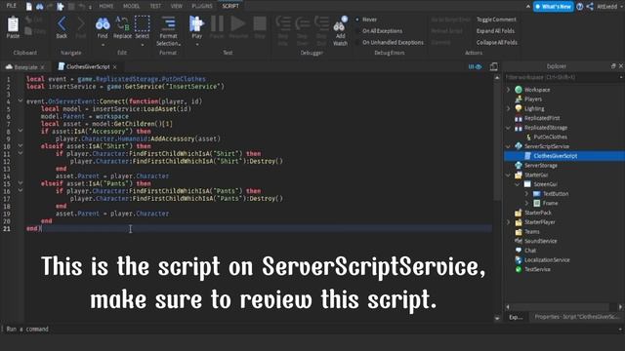Select the Lighting bulb icon in Explorer
Image resolution: width=625 pixels, height=351 pixels.
click(519, 108)
